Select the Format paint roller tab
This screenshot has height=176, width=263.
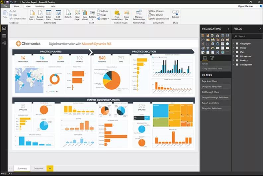[212, 58]
